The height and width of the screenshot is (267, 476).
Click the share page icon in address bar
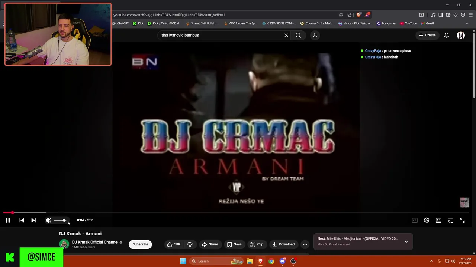350,15
